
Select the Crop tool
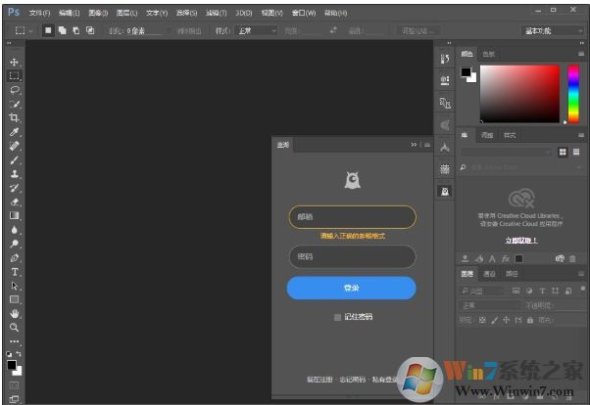[x=15, y=117]
